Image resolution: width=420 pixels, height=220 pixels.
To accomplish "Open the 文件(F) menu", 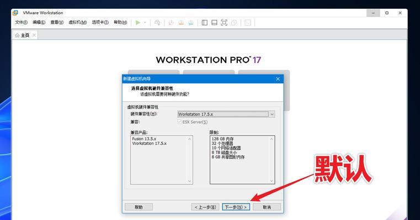I will point(21,23).
